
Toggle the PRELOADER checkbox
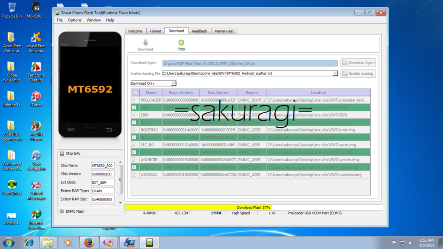[x=135, y=100]
